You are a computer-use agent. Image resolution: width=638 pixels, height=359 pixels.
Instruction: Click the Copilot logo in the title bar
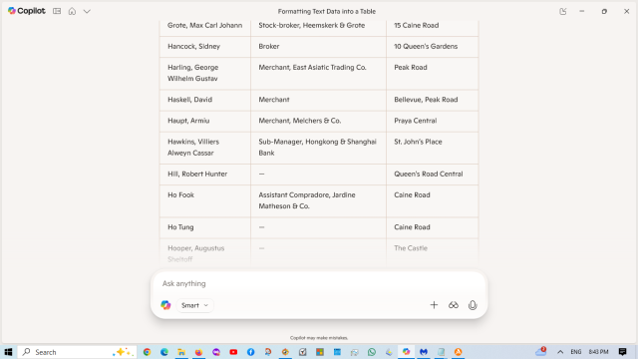(x=27, y=11)
